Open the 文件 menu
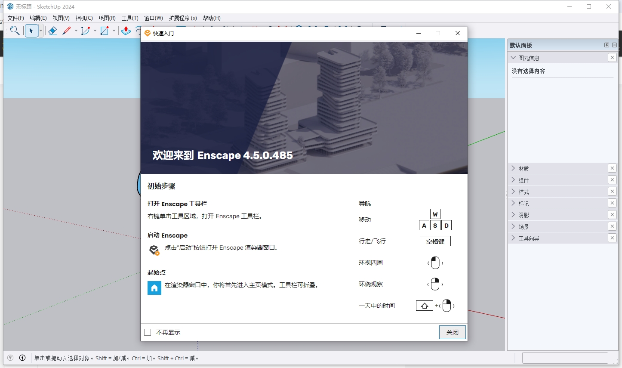This screenshot has height=368, width=622. pos(16,18)
